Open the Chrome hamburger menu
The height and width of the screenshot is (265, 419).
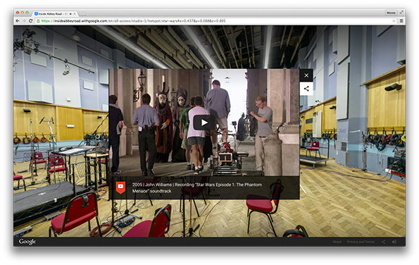pyautogui.click(x=401, y=21)
